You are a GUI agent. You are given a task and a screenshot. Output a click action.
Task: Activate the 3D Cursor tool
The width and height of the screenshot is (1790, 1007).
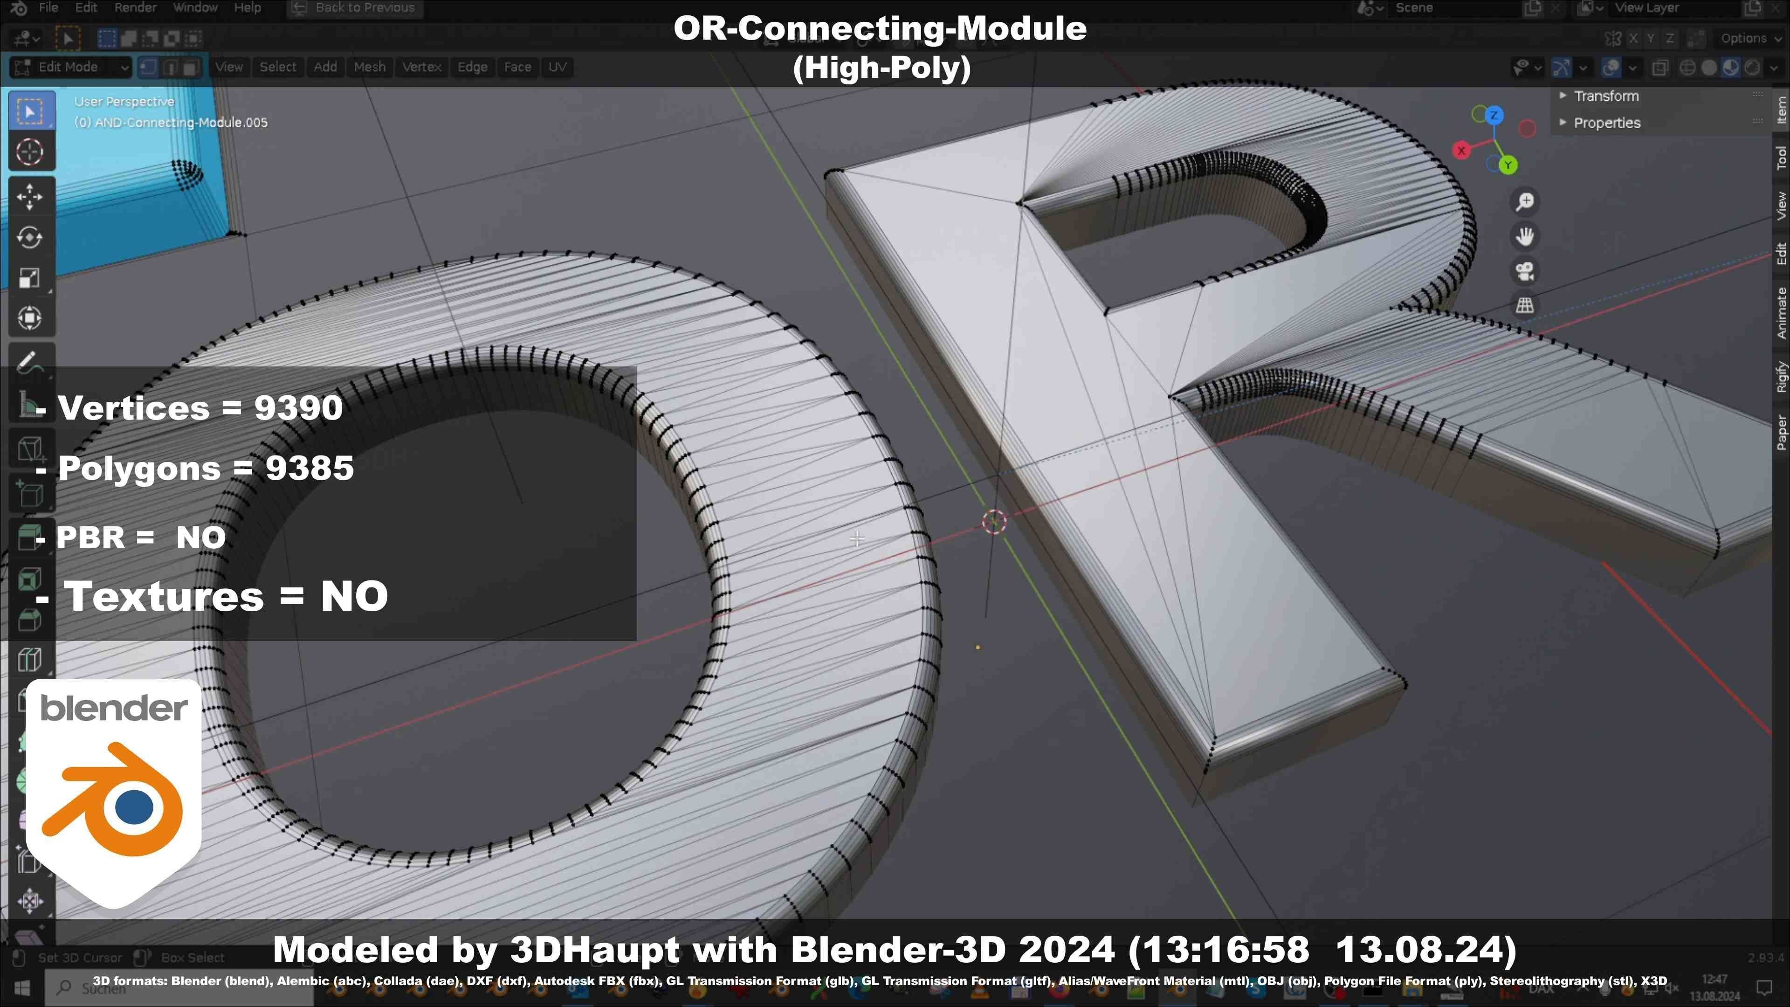point(30,152)
